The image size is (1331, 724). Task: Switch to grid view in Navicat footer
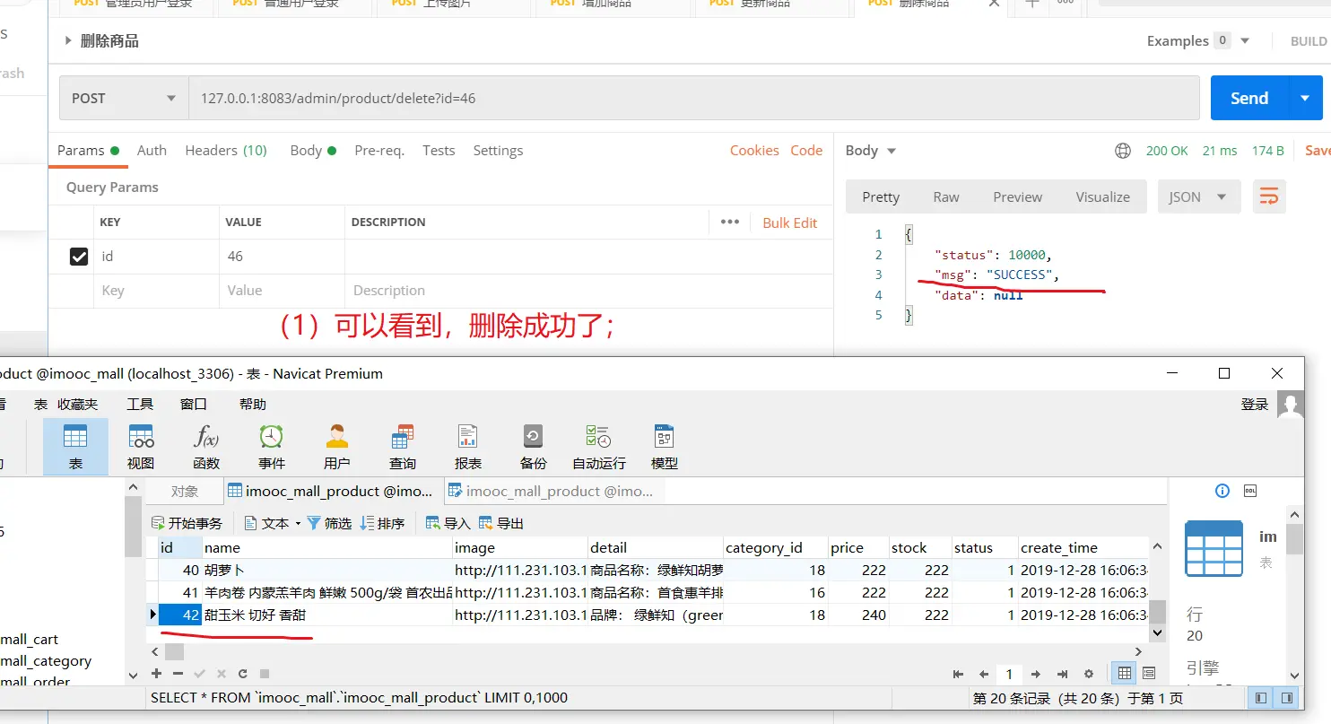(x=1123, y=674)
